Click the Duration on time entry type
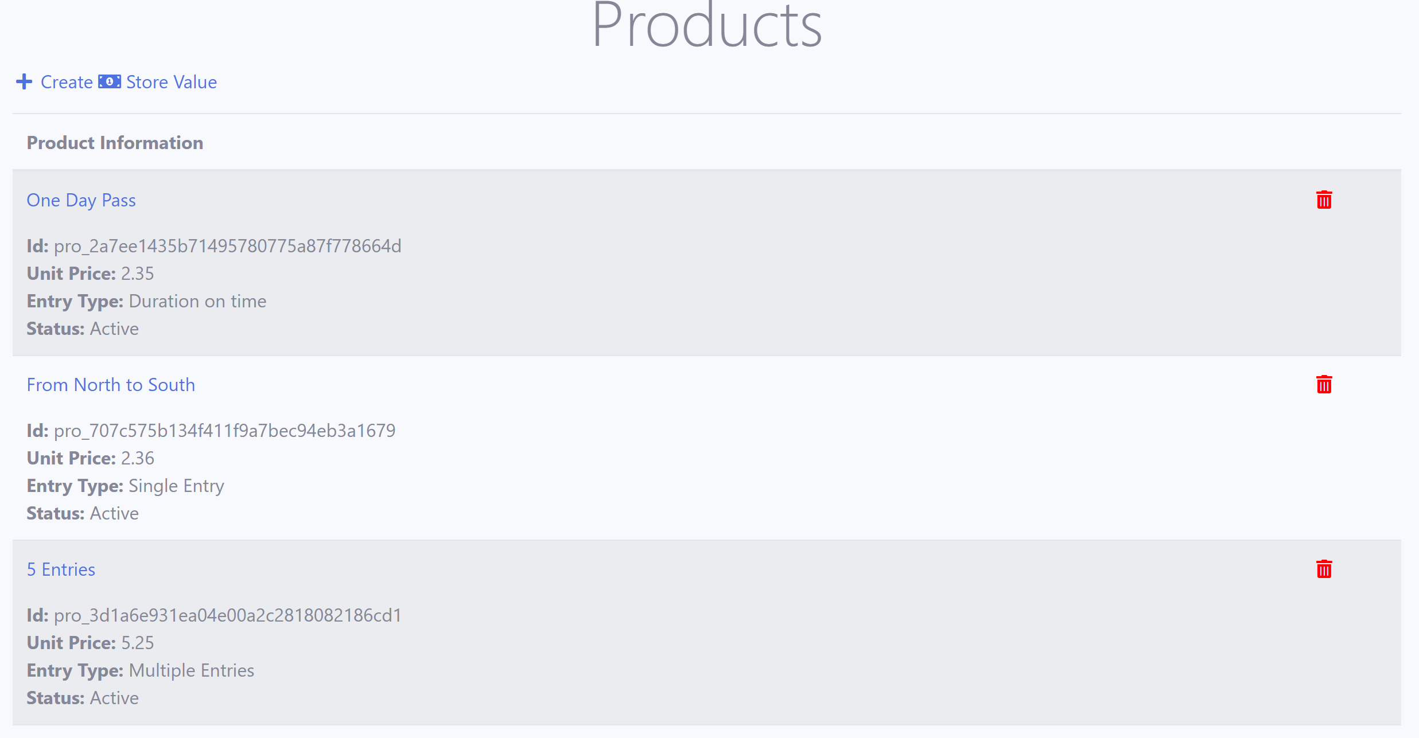Viewport: 1419px width, 738px height. click(x=197, y=301)
